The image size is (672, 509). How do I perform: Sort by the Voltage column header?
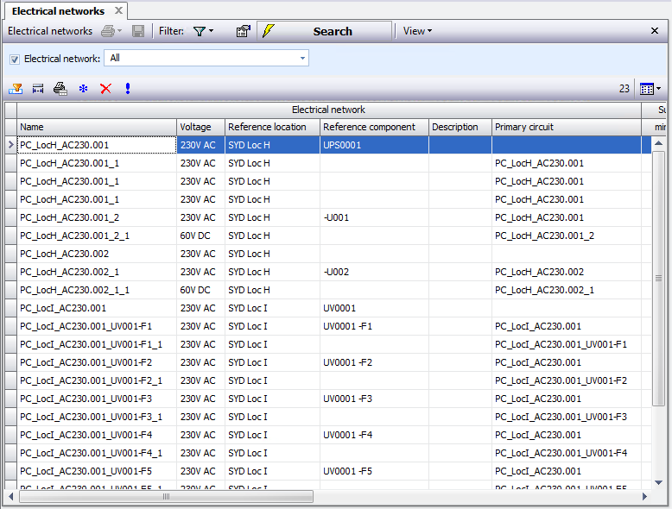coord(201,127)
